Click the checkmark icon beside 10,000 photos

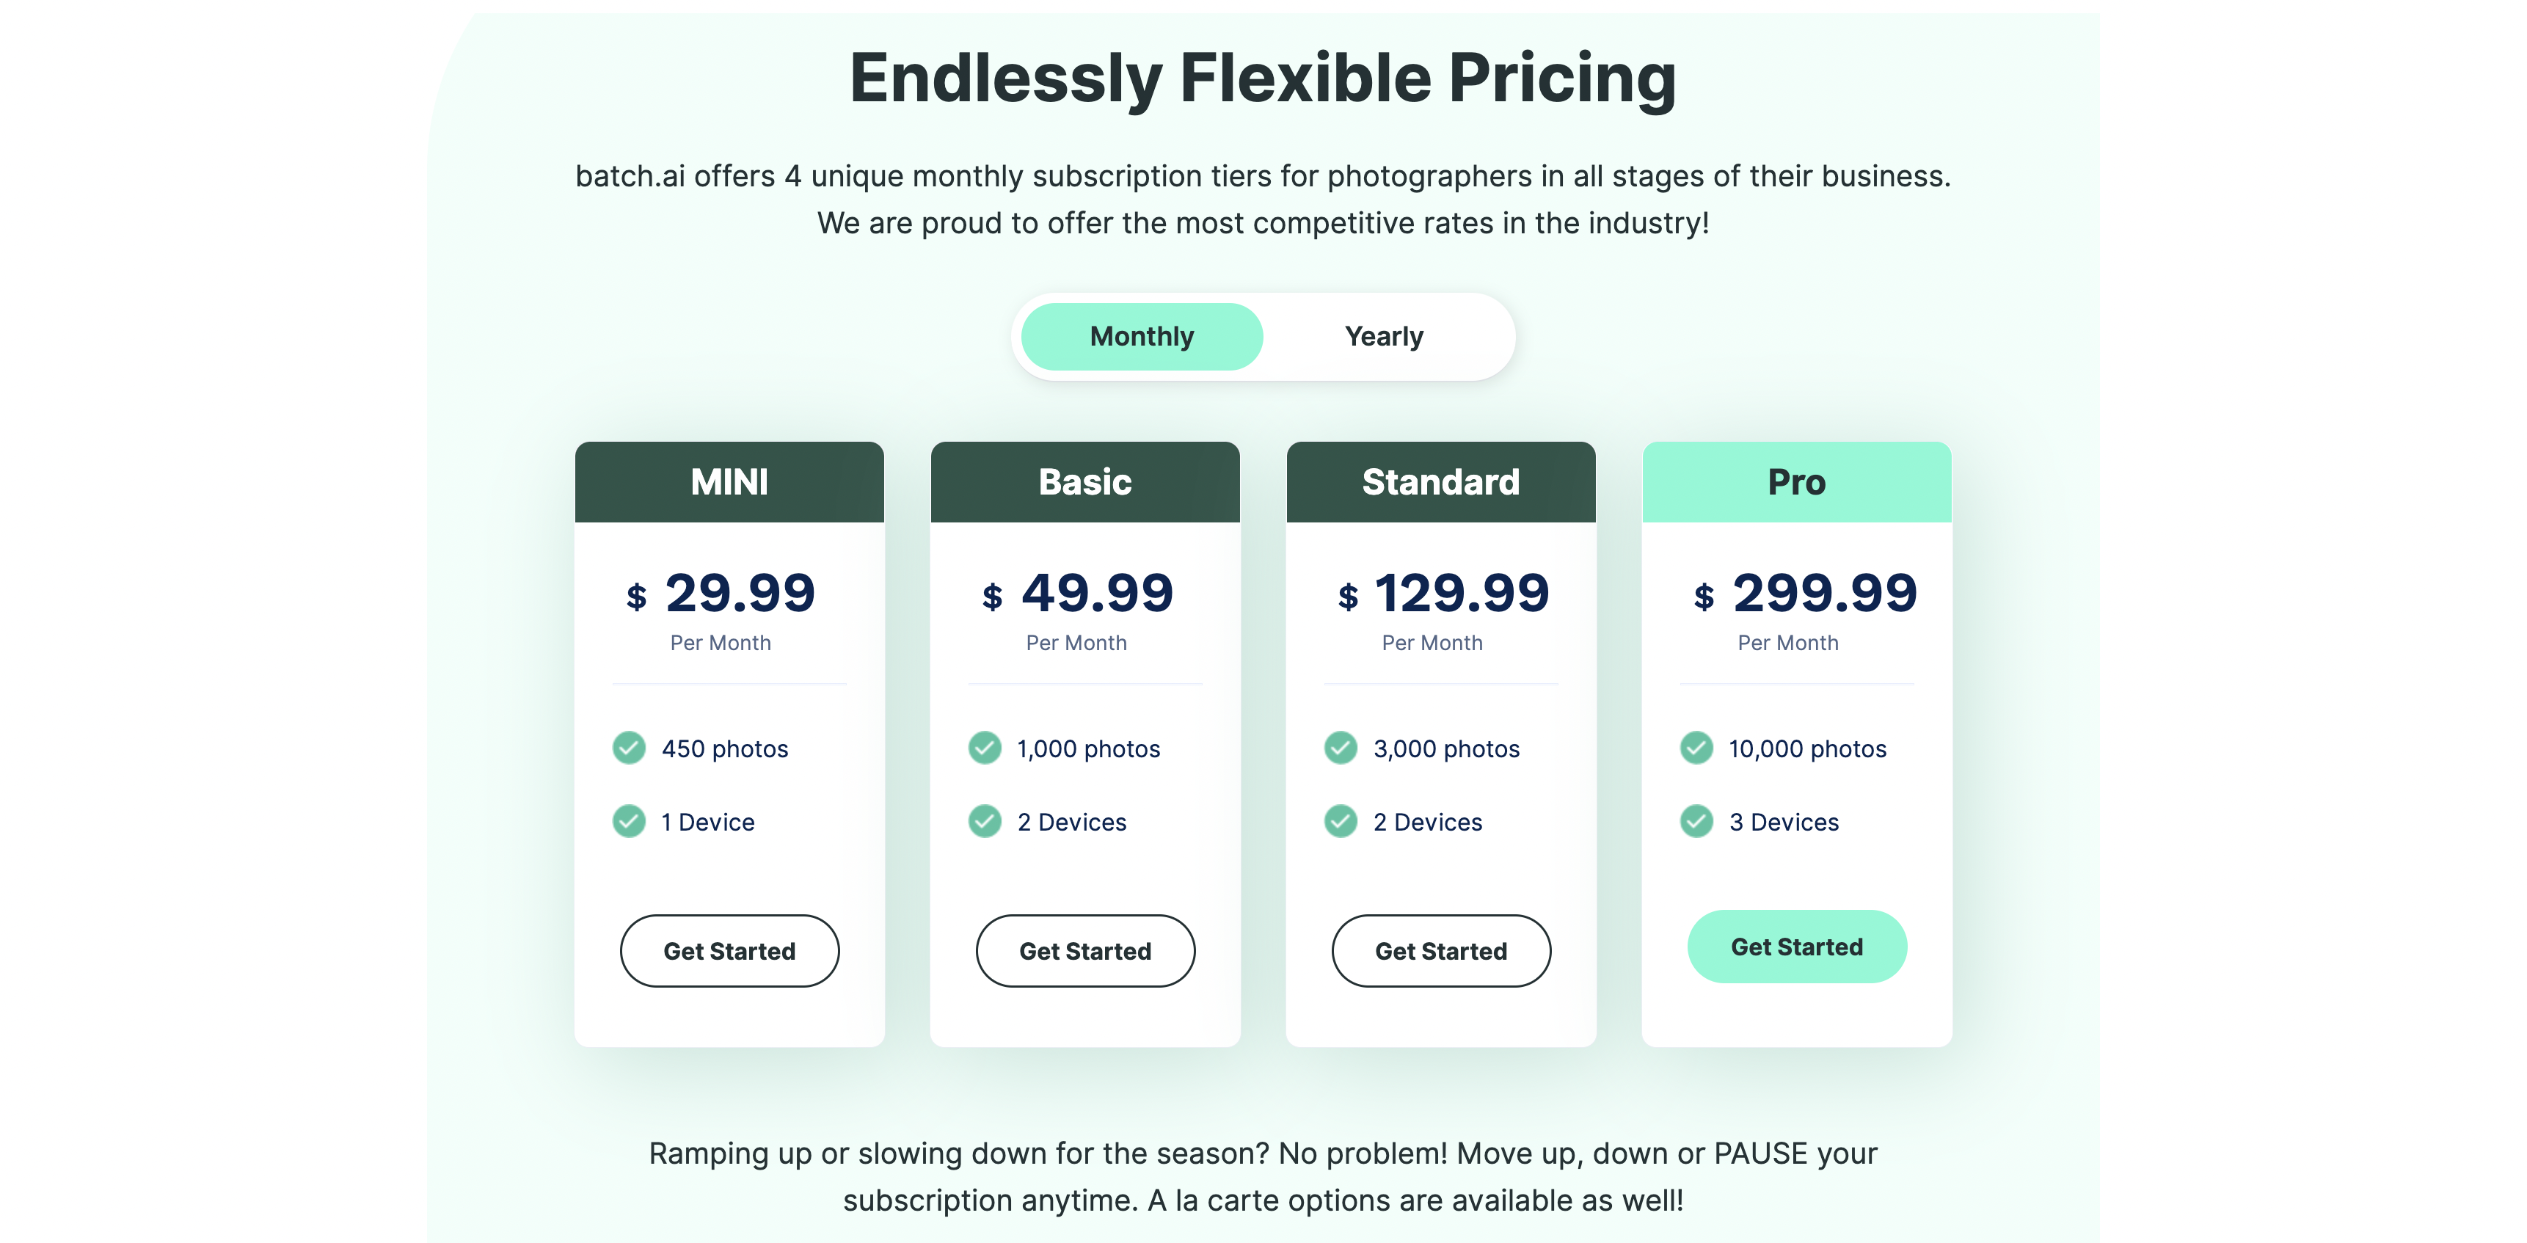[x=1697, y=748]
